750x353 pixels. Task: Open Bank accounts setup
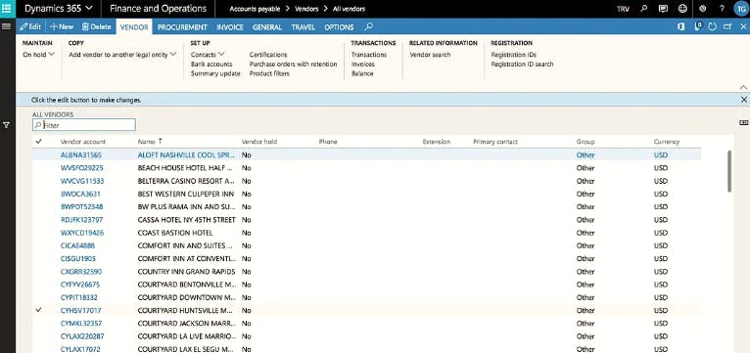pos(211,64)
